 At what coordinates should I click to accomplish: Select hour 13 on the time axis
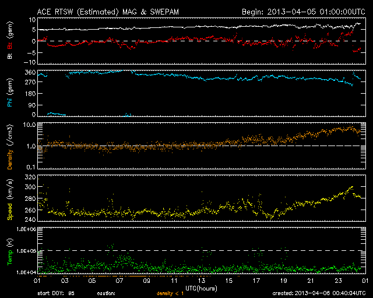pyautogui.click(x=200, y=281)
